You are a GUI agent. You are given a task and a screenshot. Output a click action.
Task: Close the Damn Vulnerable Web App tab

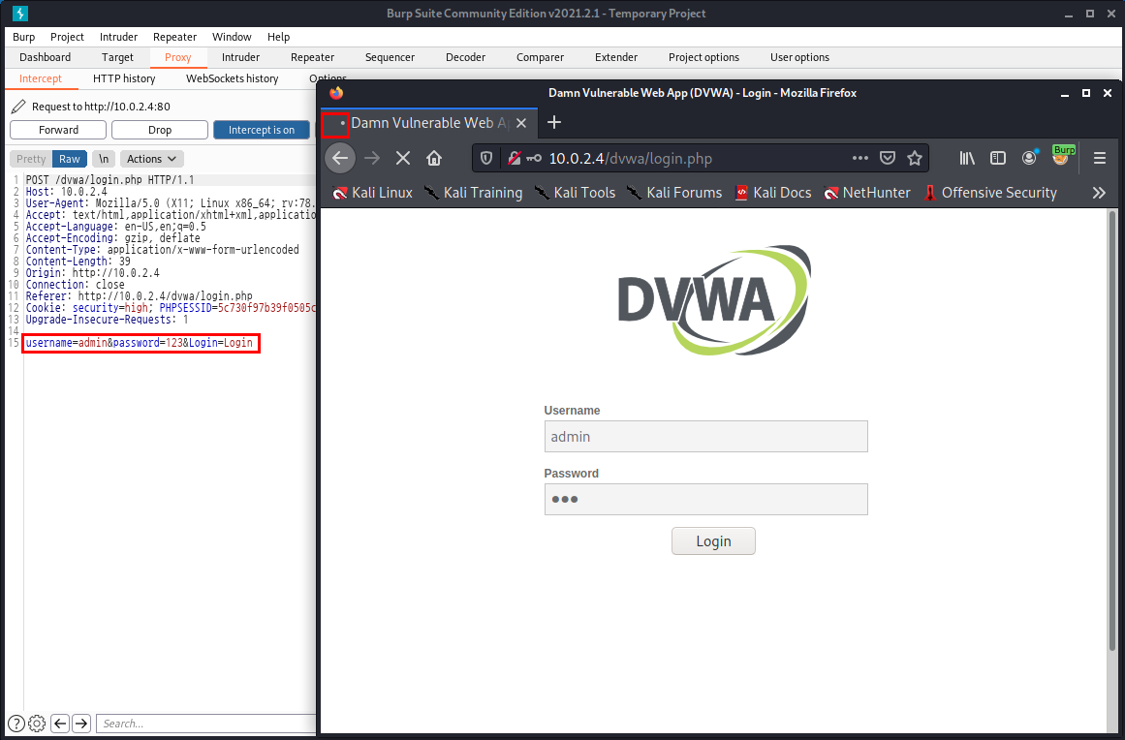pos(521,123)
